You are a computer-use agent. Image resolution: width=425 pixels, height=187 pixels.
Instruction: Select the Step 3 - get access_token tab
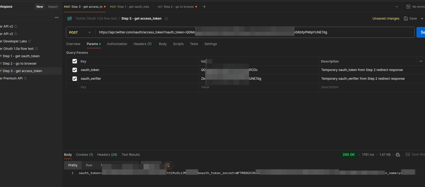tap(85, 7)
